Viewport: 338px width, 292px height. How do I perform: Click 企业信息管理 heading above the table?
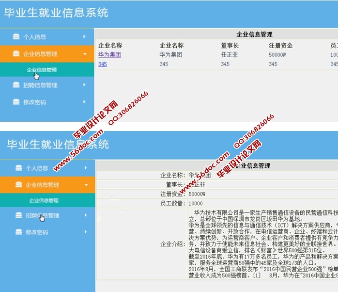[x=254, y=34]
